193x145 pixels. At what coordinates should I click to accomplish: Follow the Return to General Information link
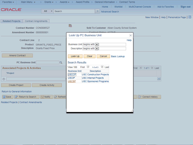17,92
